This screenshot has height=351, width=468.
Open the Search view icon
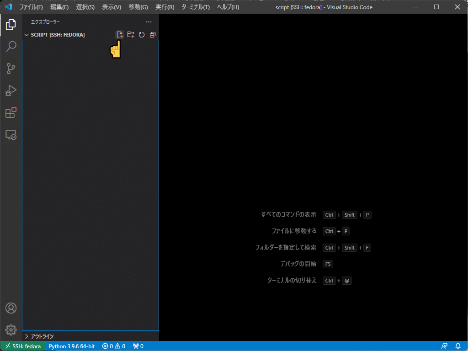11,47
